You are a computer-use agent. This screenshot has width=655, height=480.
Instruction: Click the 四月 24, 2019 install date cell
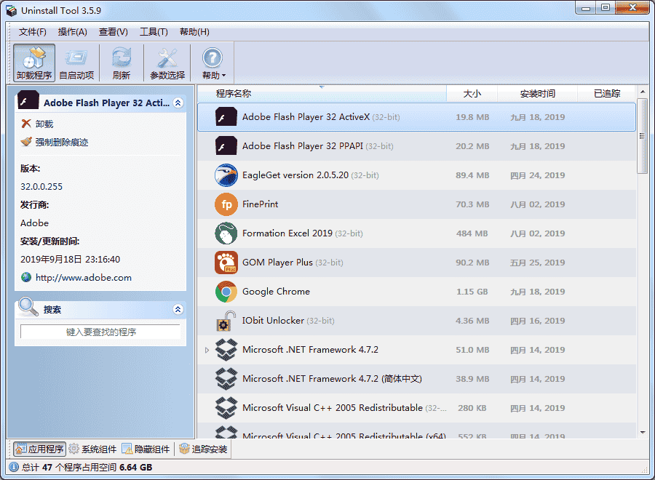point(538,175)
